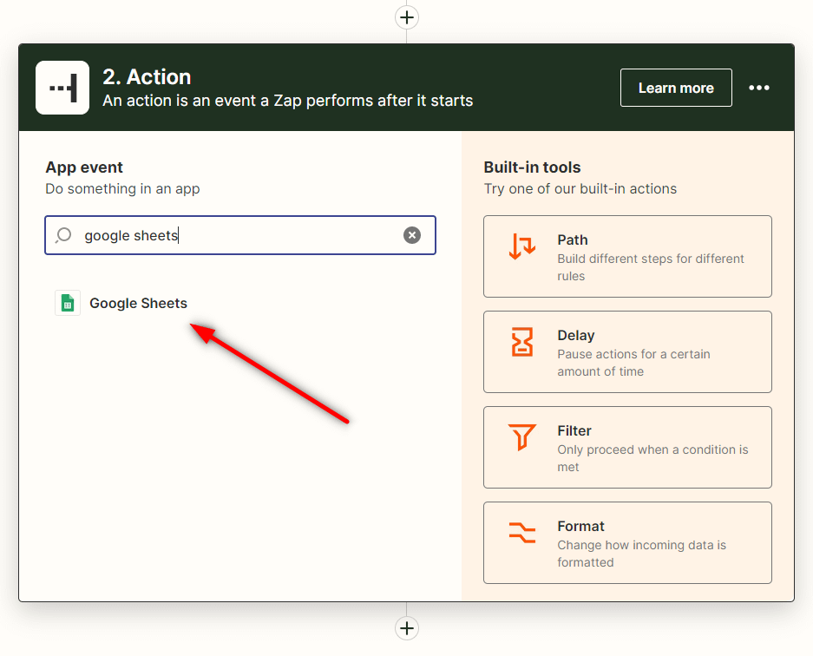Select the Google Sheets search result label
The image size is (813, 656).
pyautogui.click(x=138, y=303)
